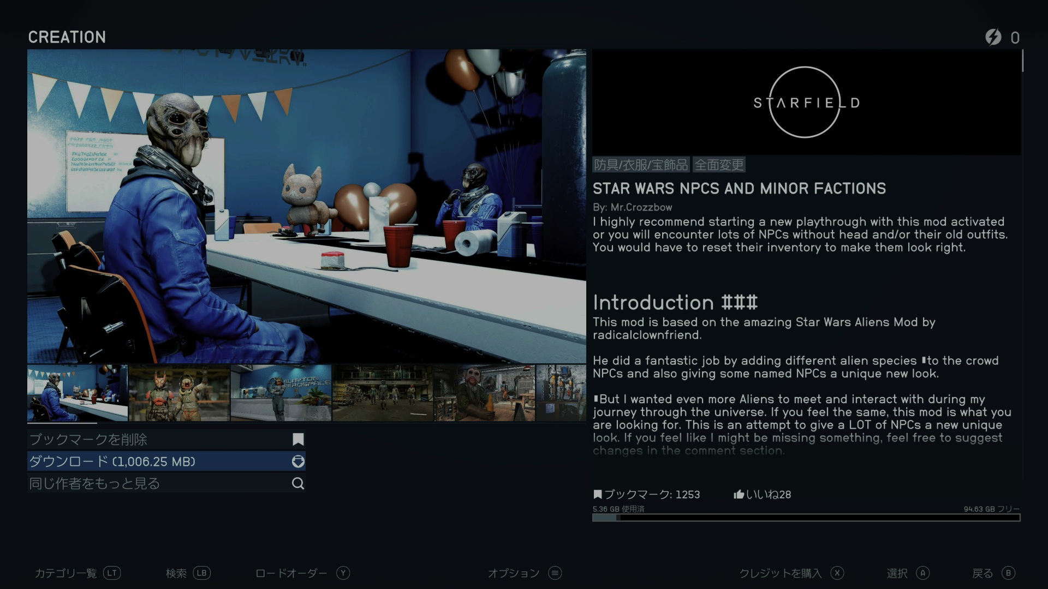Click the magnifier icon beside 同じ作者をもっと見る
Viewport: 1048px width, 589px height.
298,483
